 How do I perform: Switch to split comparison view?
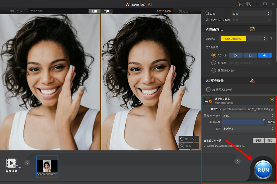[107, 11]
